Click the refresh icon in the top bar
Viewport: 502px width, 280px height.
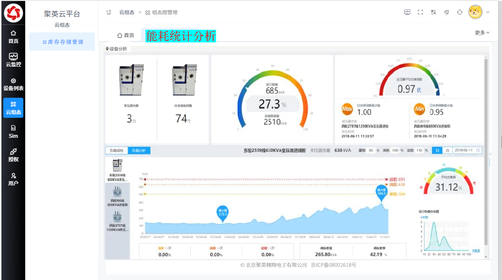460,12
